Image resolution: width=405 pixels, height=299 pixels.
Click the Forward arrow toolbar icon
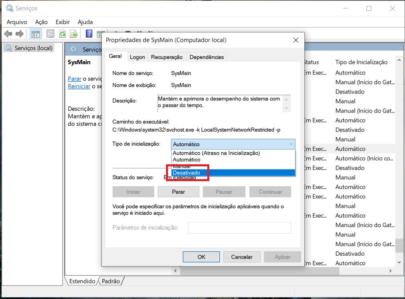tap(20, 34)
